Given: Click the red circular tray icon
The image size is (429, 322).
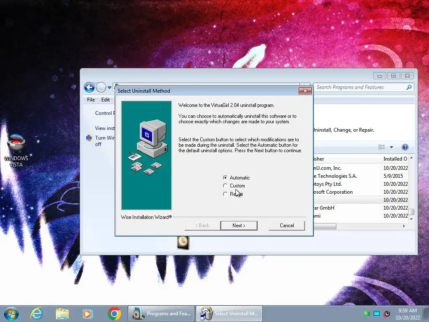Looking at the screenshot, I should (x=387, y=314).
